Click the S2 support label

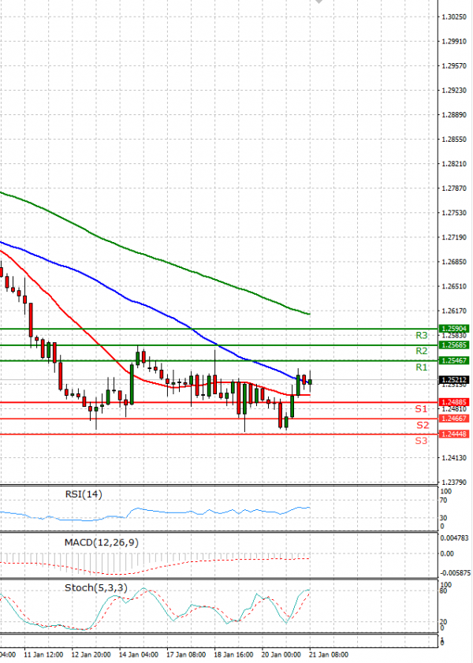click(x=423, y=425)
